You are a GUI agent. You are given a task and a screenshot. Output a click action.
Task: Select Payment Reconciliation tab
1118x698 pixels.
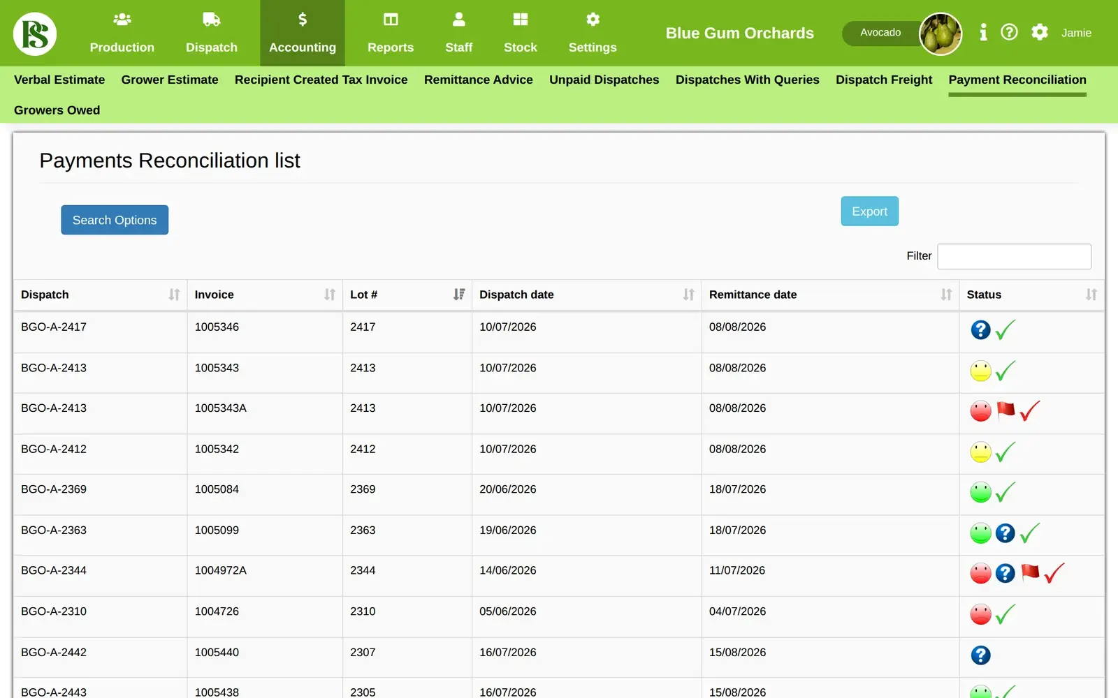point(1017,80)
